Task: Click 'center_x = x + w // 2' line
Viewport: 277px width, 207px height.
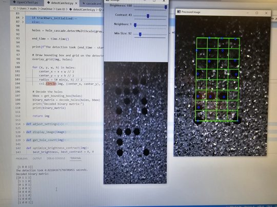Action: tap(56, 72)
